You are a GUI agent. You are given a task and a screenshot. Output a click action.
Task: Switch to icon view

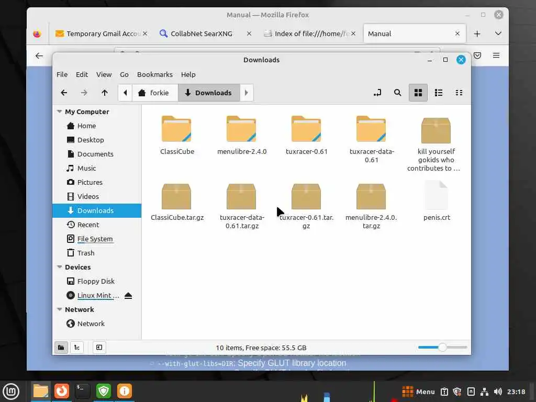418,93
